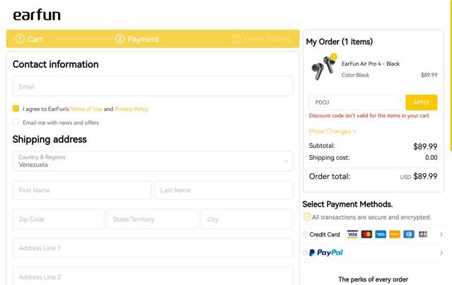Click the American Express card icon
Screen dimensions: 452x285
point(381,234)
